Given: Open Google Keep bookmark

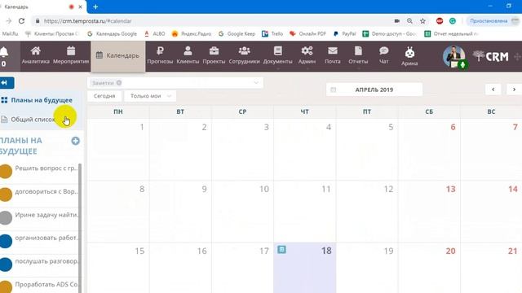Looking at the screenshot, I should coord(237,34).
